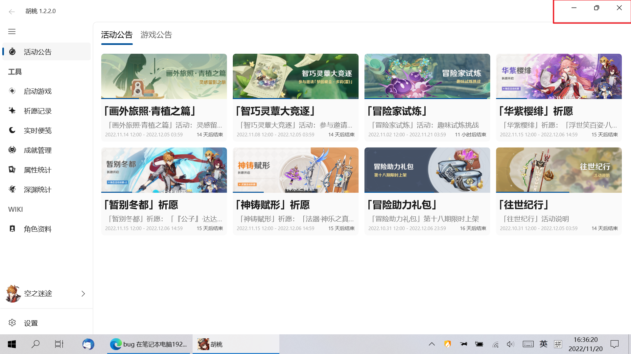This screenshot has height=354, width=631.
Task: Open the 设置 settings page
Action: (30, 323)
